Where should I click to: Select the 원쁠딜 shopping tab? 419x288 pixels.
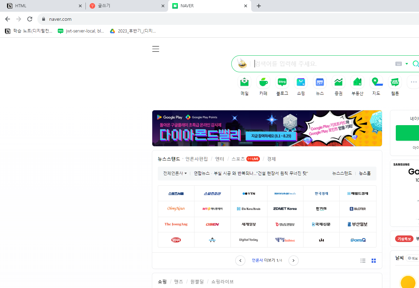[197, 282]
